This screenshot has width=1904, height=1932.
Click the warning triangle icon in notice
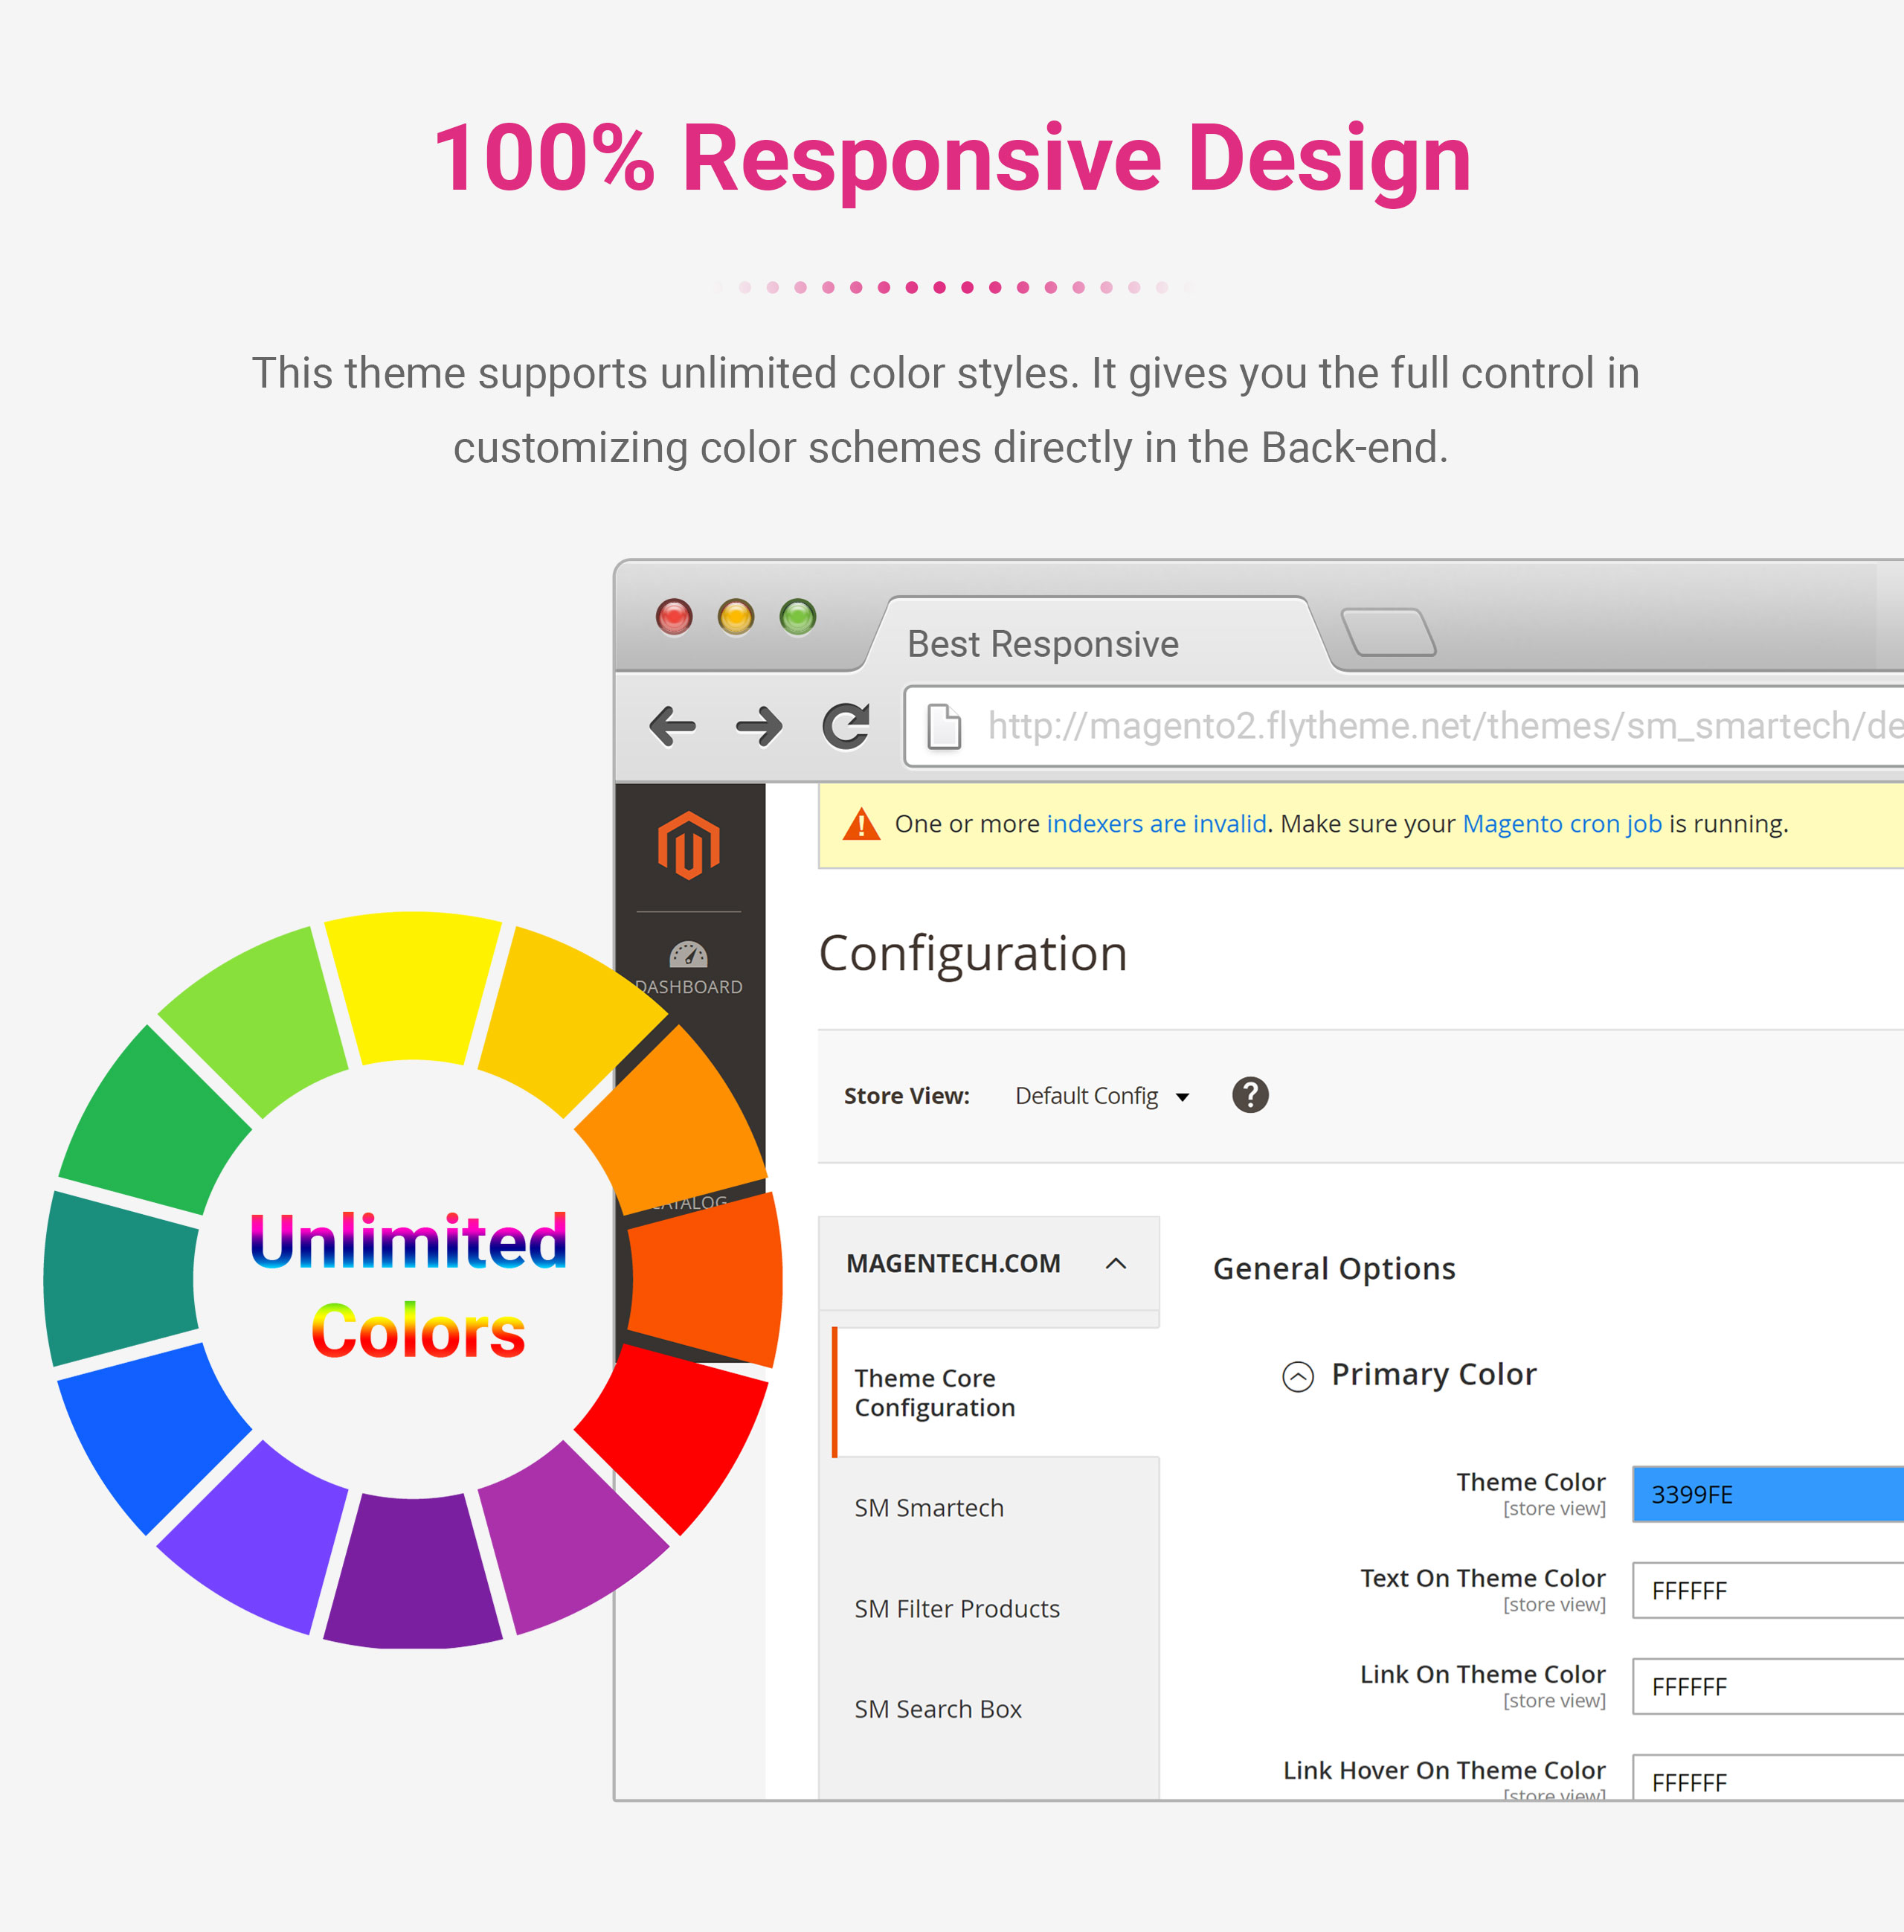coord(861,824)
